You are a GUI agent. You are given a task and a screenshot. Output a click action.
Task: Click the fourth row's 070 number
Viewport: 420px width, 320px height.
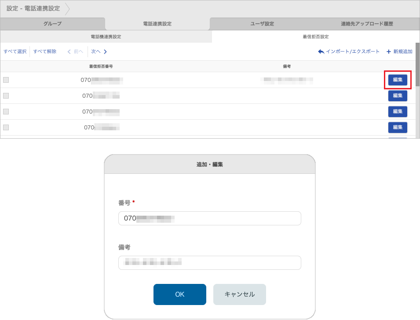pyautogui.click(x=102, y=127)
